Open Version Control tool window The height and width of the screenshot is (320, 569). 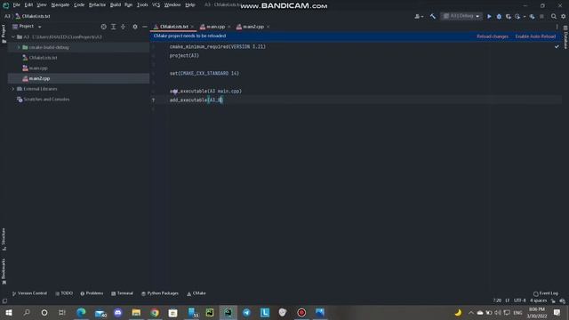pyautogui.click(x=29, y=293)
